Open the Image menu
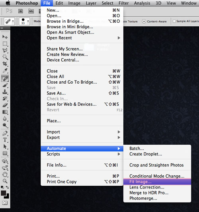 click(74, 3)
